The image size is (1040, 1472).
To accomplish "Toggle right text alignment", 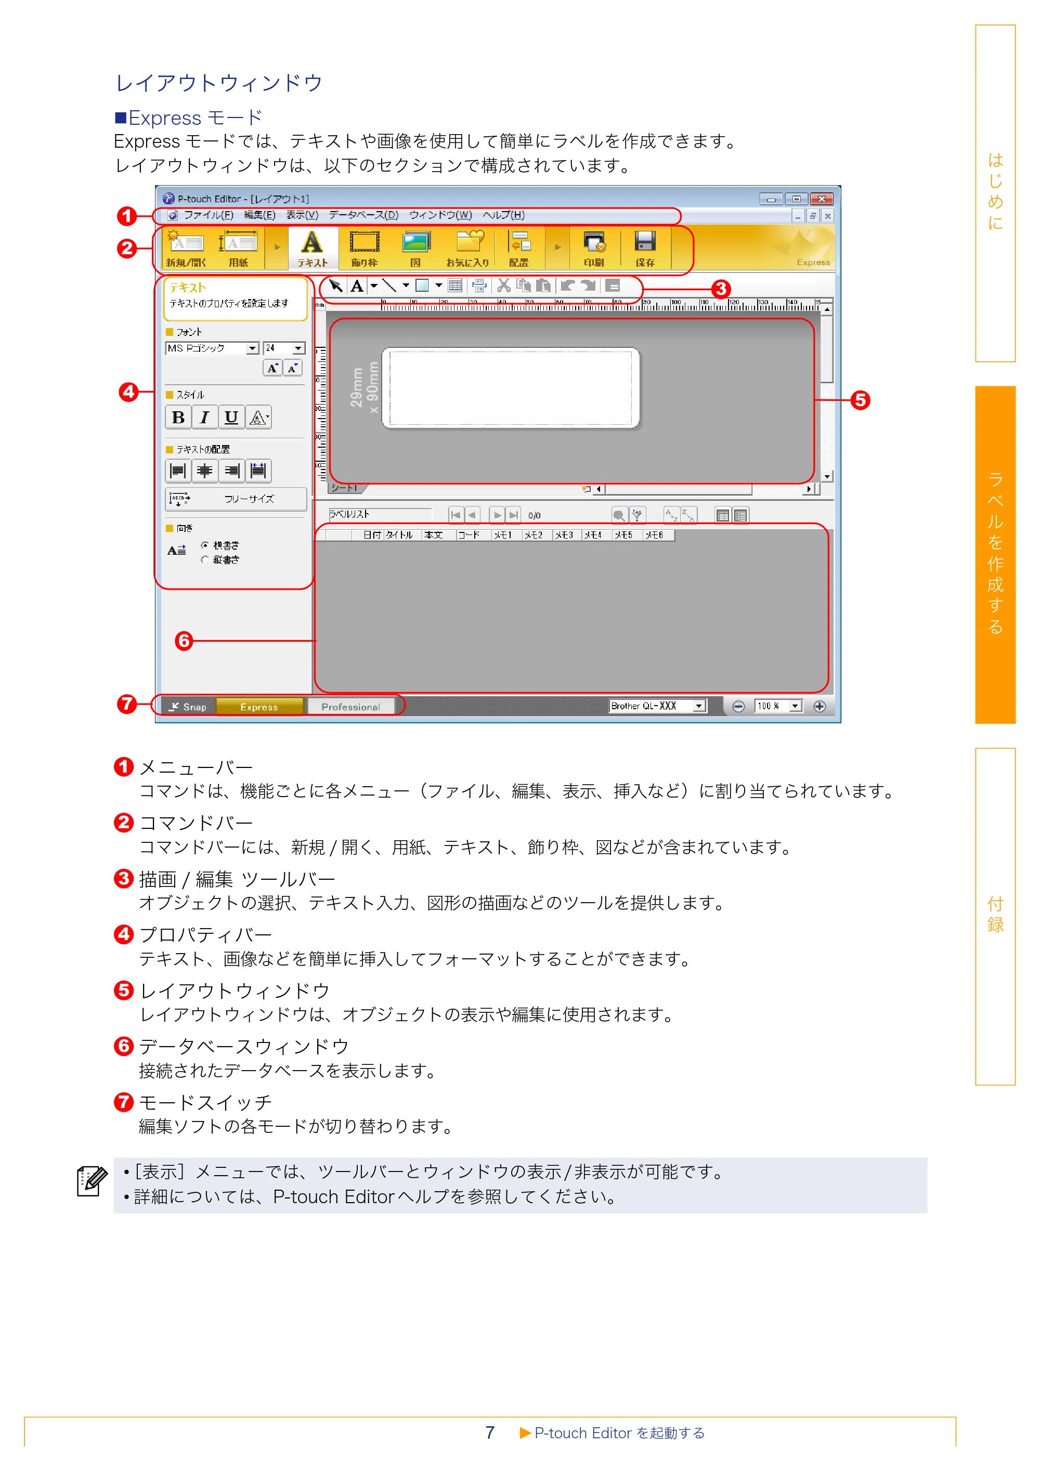I will click(x=231, y=471).
